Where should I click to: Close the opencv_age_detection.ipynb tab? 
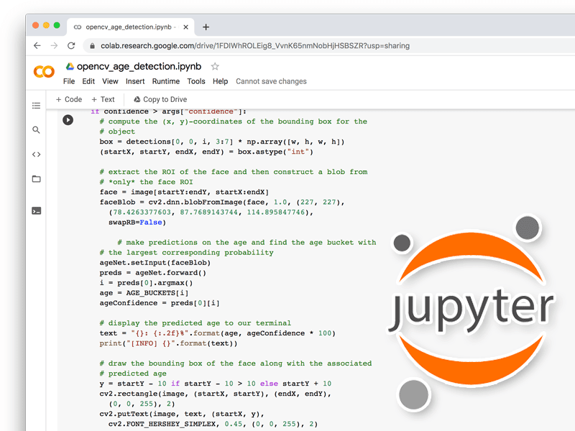pyautogui.click(x=186, y=27)
